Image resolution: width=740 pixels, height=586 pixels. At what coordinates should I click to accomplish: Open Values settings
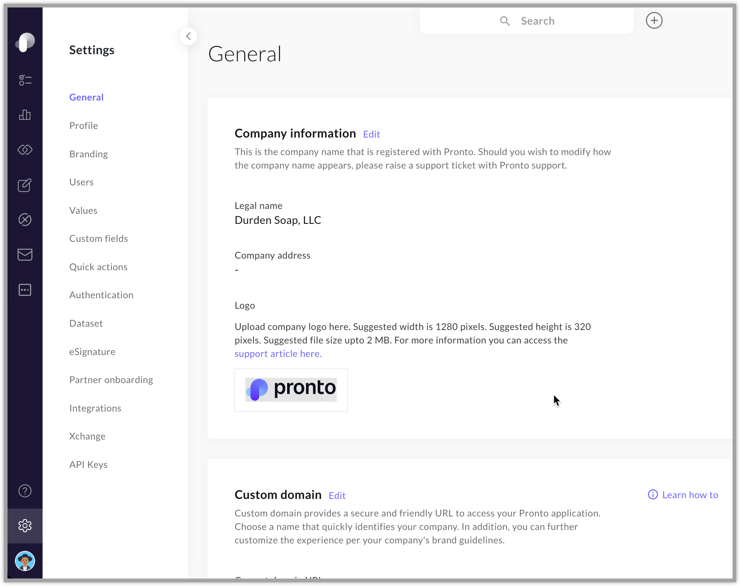83,210
